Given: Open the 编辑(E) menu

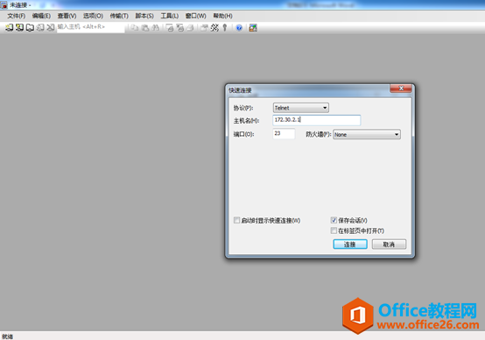Looking at the screenshot, I should point(41,16).
